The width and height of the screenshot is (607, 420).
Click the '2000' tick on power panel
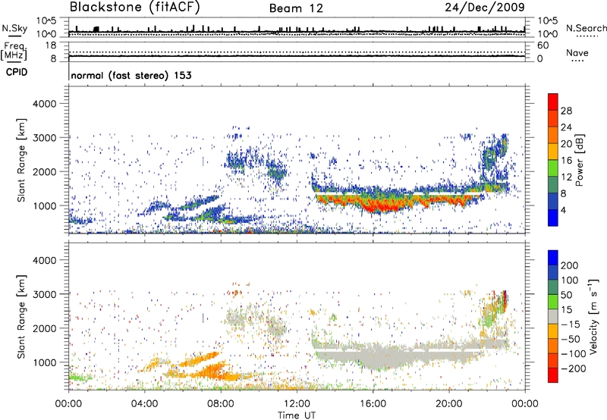pos(44,171)
